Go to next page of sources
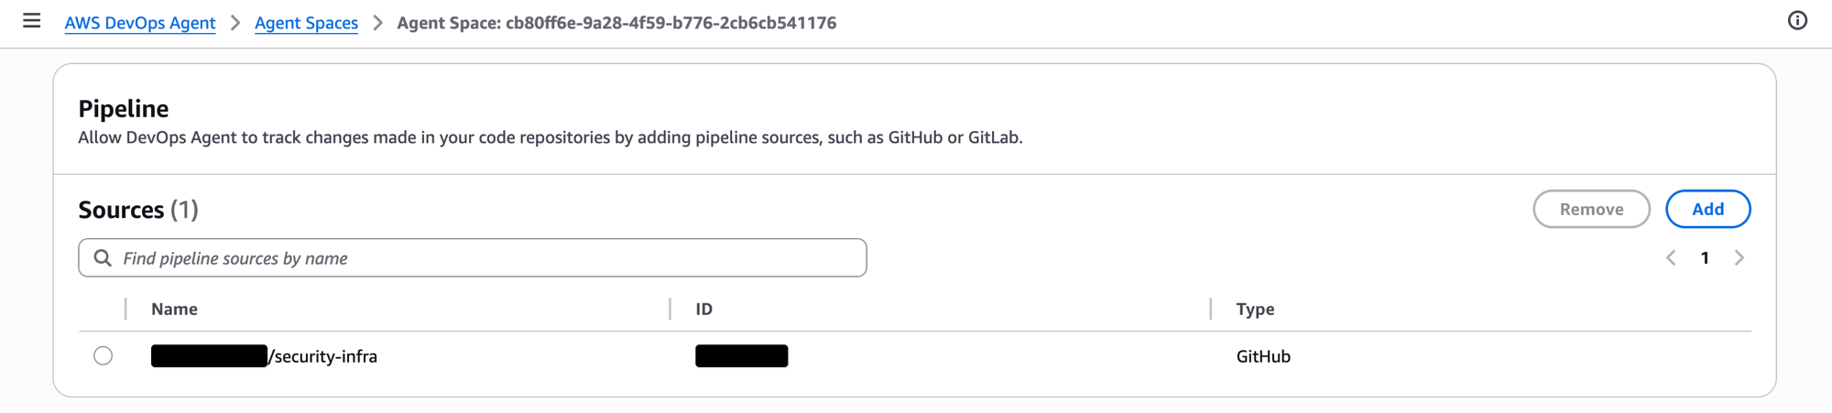 click(x=1739, y=258)
